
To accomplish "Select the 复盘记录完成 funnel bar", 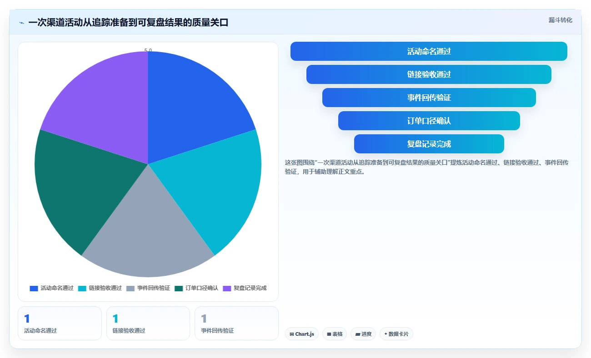I will point(429,144).
